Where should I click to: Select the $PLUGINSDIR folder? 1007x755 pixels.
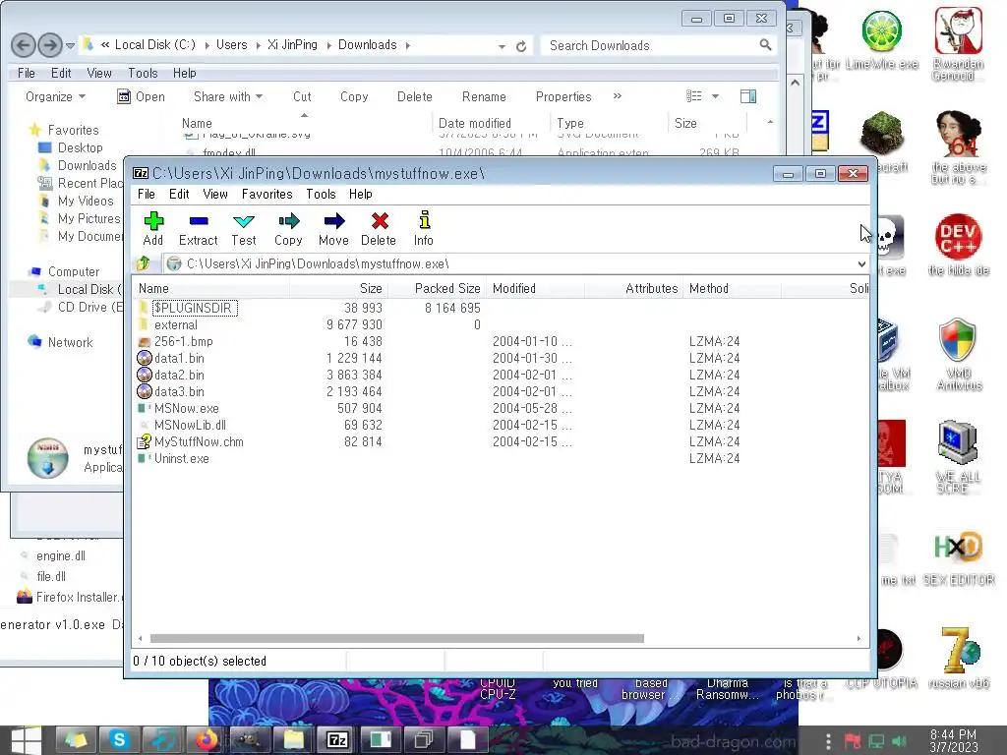(x=195, y=308)
